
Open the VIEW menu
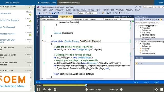pos(51,10)
